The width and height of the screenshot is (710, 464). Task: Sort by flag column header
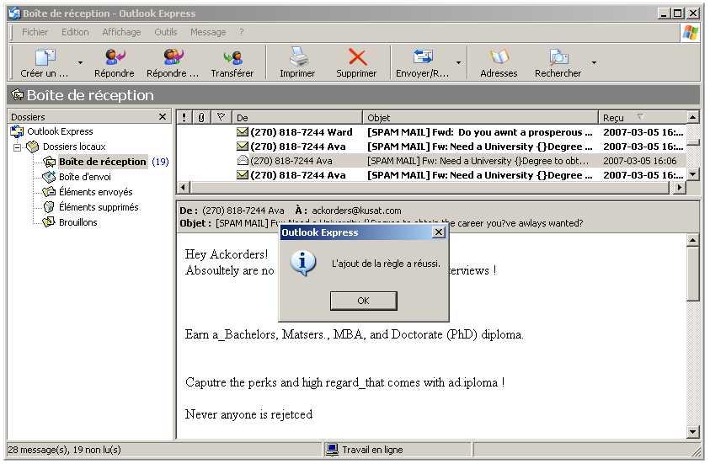click(221, 118)
